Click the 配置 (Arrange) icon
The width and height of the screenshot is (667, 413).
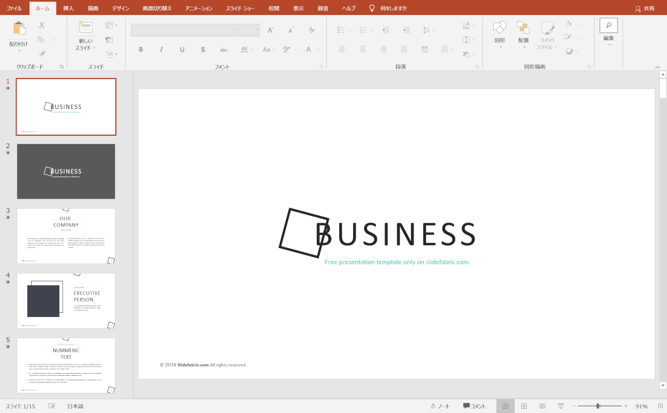tap(523, 28)
